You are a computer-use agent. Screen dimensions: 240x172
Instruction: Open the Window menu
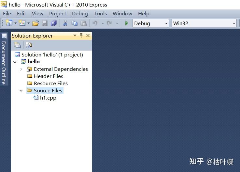[122, 14]
